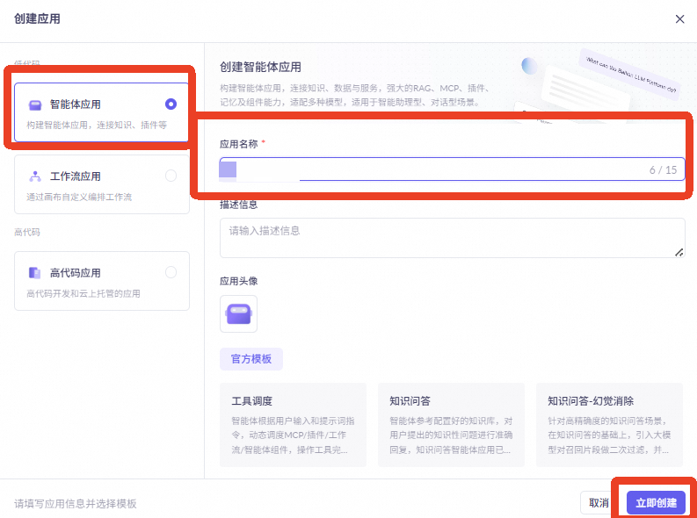
Task: Select the 高代码应用 radio button
Action: [171, 272]
